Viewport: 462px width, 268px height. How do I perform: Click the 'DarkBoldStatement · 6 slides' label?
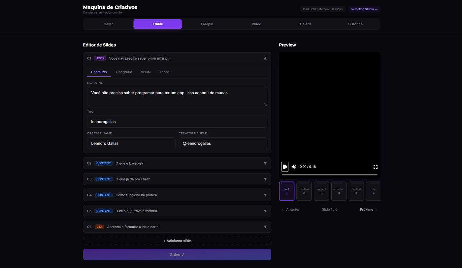pyautogui.click(x=323, y=9)
